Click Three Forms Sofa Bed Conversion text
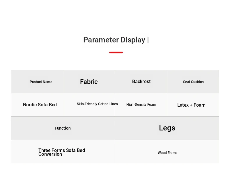Screen dimensions: 230x172 click(62, 152)
